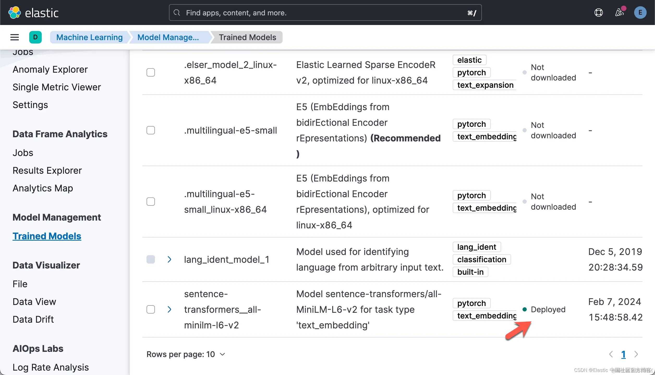Image resolution: width=655 pixels, height=375 pixels.
Task: Open Results Explorer in sidebar
Action: click(x=47, y=170)
